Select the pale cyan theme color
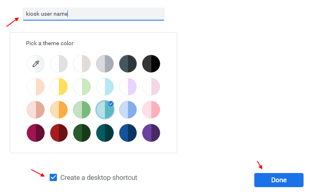310x196 pixels. point(105,87)
